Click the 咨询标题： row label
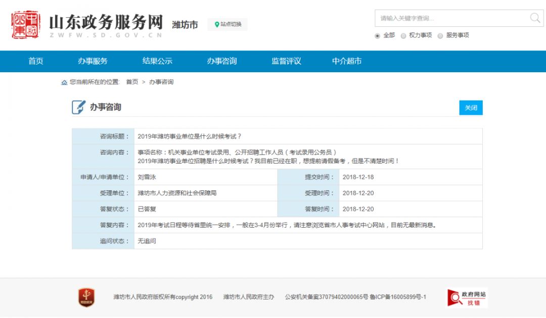Screen dimensions: 546x318 [114, 137]
